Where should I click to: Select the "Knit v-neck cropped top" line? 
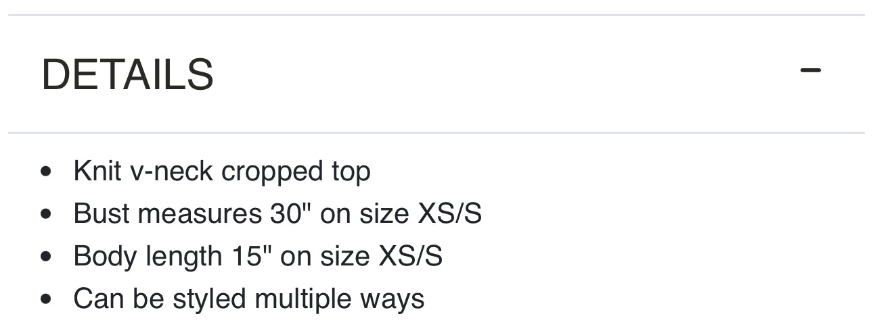(221, 172)
